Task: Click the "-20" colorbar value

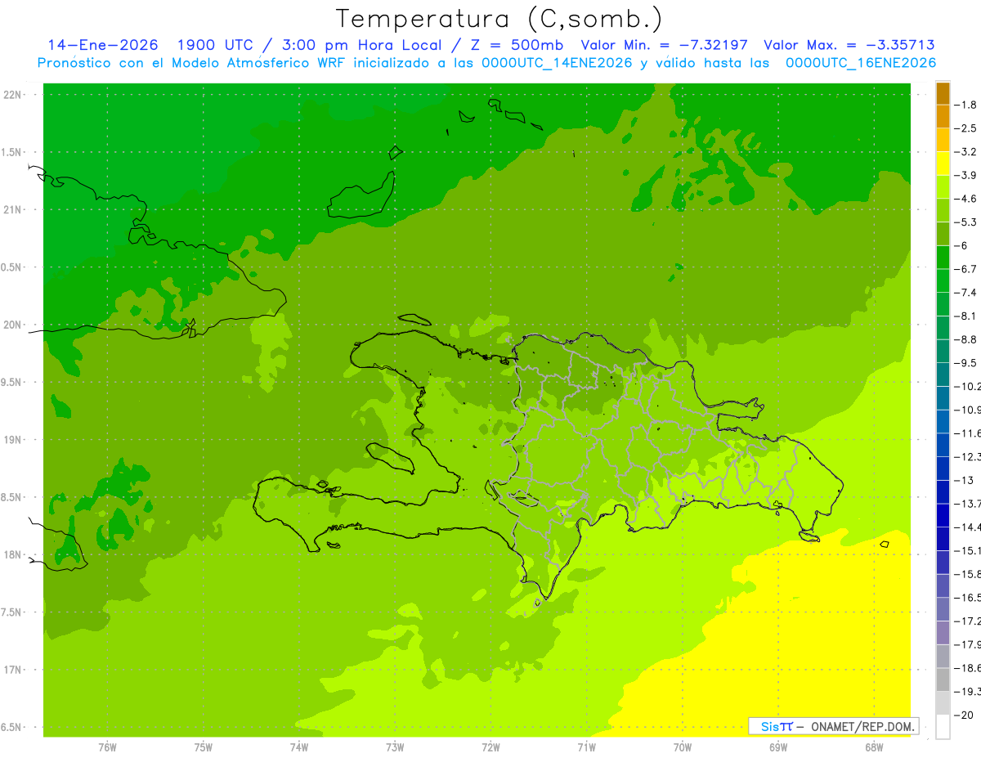Action: coord(964,715)
